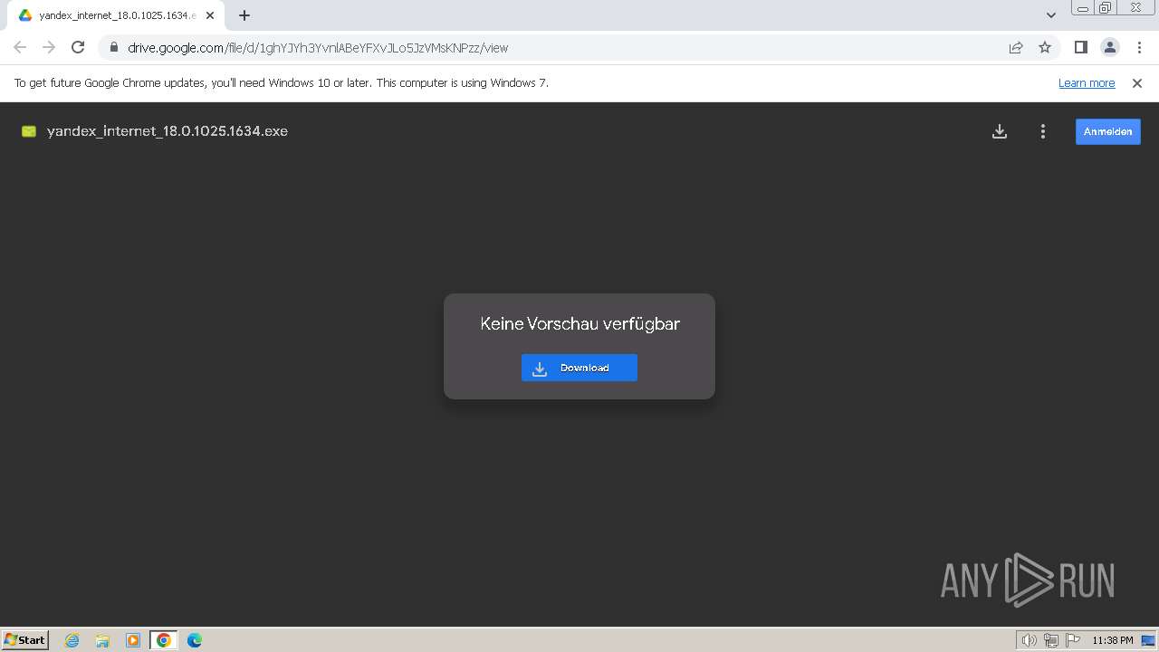This screenshot has height=652, width=1159.
Task: Click the Anmelden sign-in button
Action: pos(1108,131)
